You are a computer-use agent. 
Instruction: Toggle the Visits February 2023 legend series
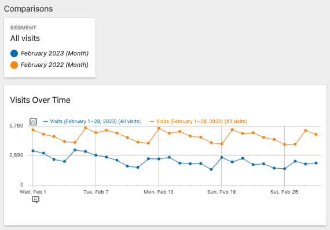(92, 121)
